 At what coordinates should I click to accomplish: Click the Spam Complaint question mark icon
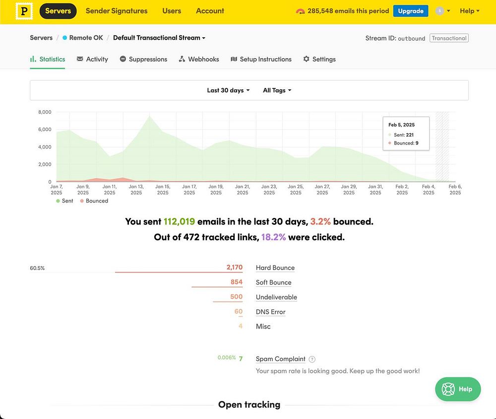point(312,359)
